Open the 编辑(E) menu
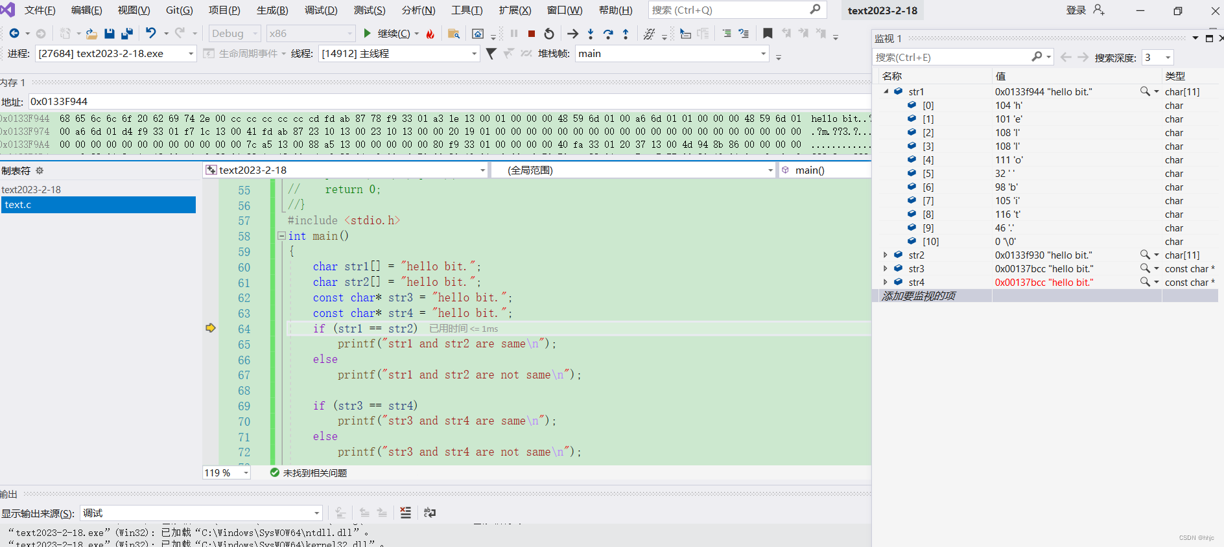1224x547 pixels. click(87, 10)
